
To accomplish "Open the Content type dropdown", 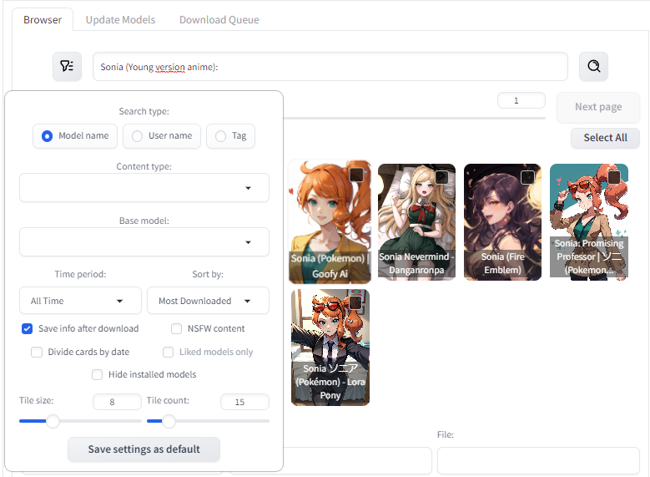I will (144, 188).
